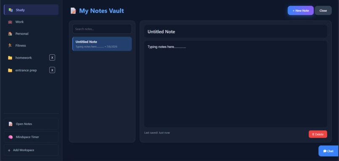Click the Study workspace books icon
This screenshot has width=339, height=161.
pyautogui.click(x=11, y=10)
